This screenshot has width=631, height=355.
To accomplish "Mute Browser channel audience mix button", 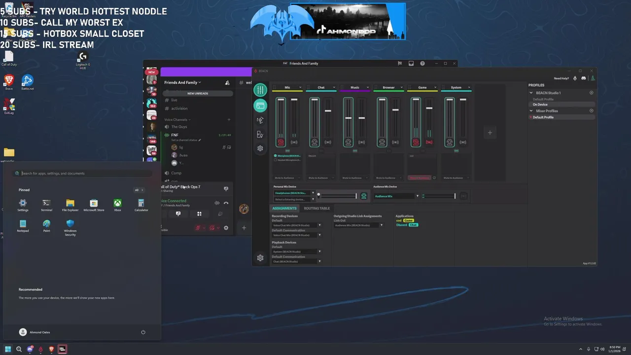I will (395, 142).
